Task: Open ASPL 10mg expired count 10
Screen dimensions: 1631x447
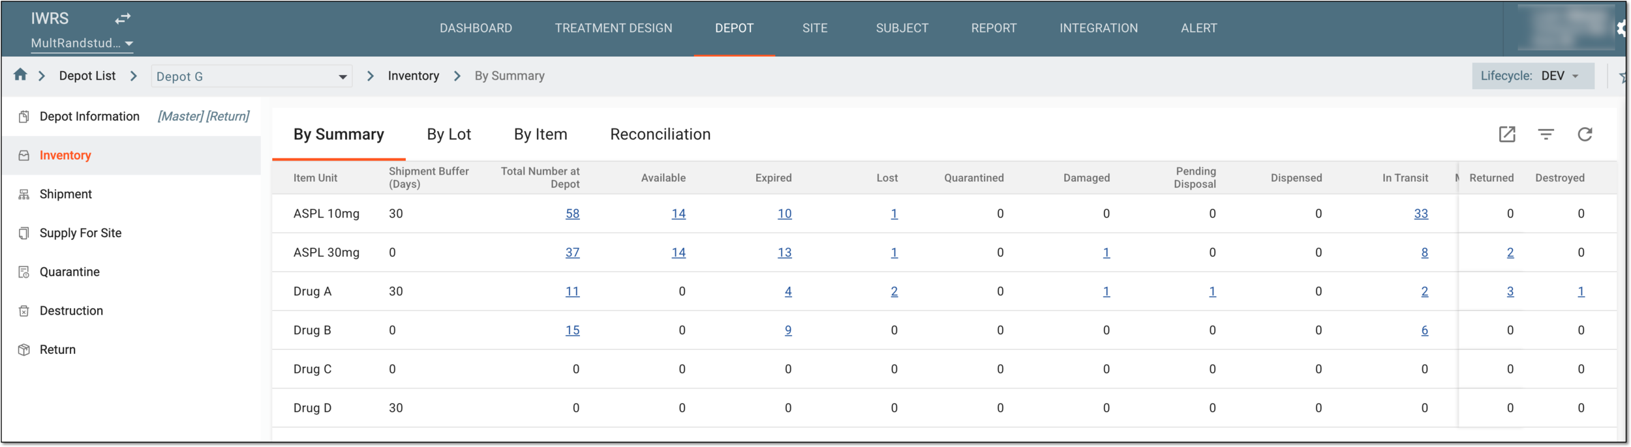Action: pos(785,214)
